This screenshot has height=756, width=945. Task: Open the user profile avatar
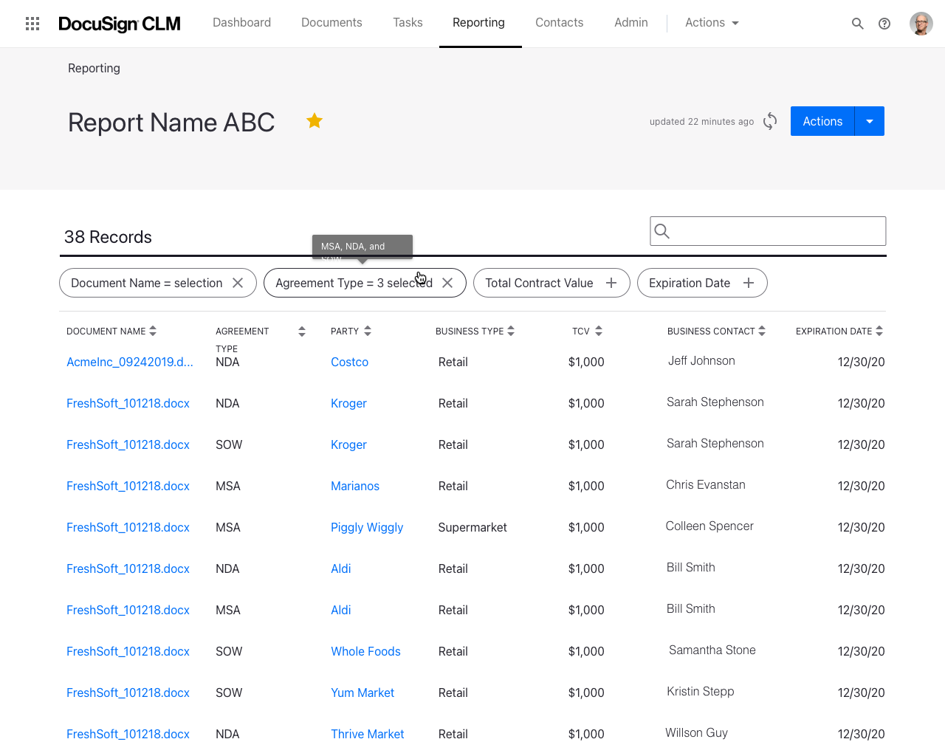click(921, 24)
